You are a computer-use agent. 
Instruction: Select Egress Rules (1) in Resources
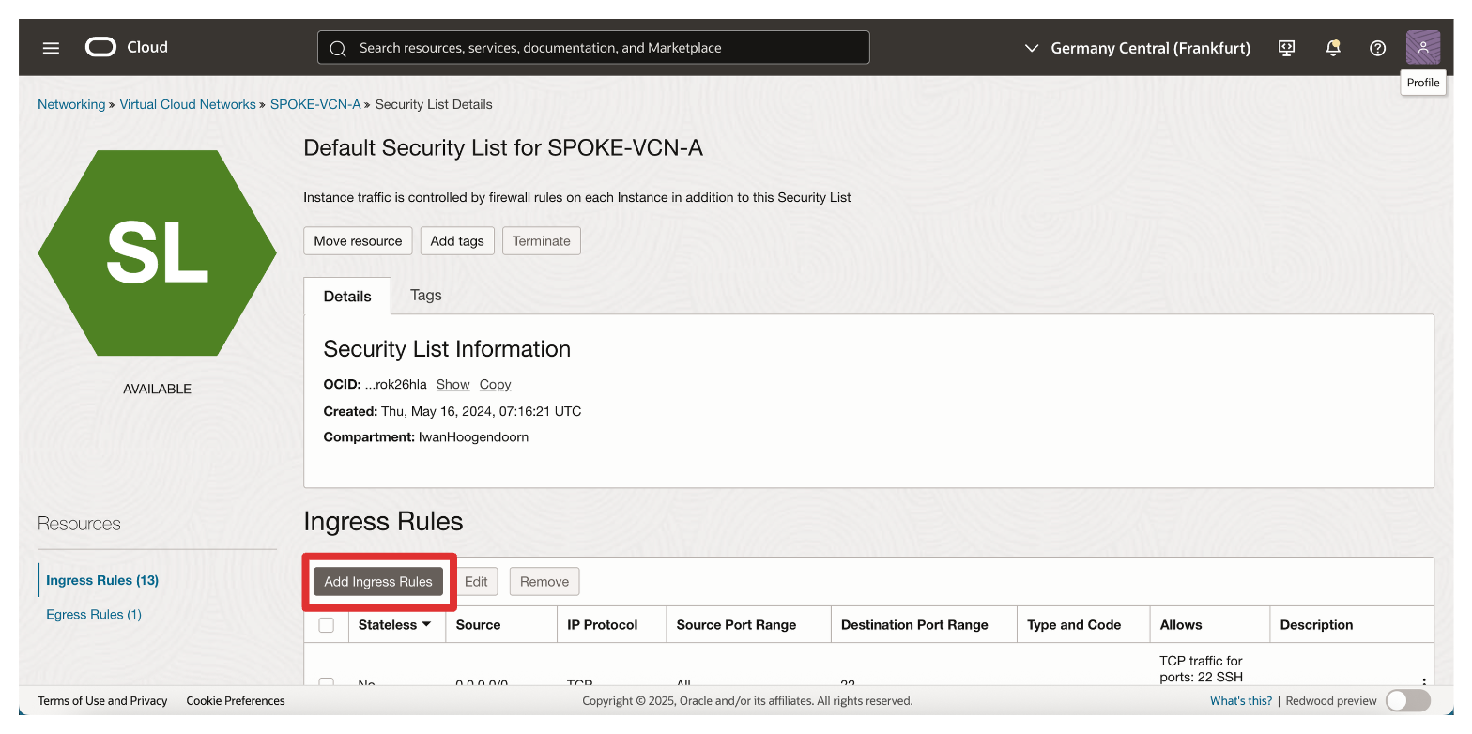[x=94, y=614]
